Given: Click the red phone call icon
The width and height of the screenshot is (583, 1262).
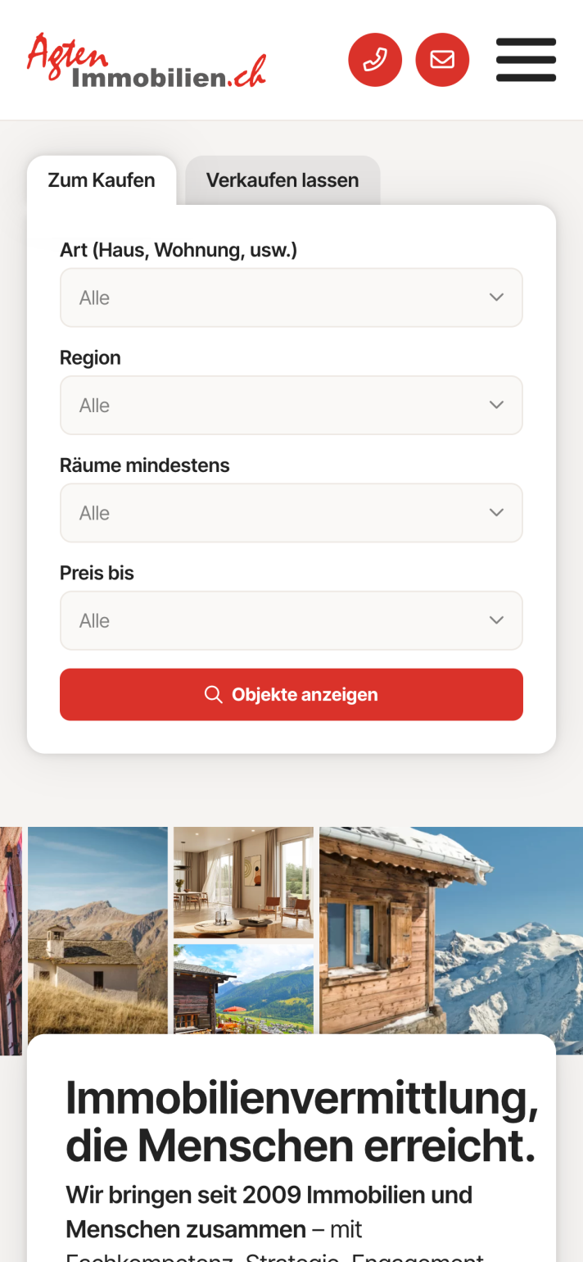Looking at the screenshot, I should click(x=375, y=60).
